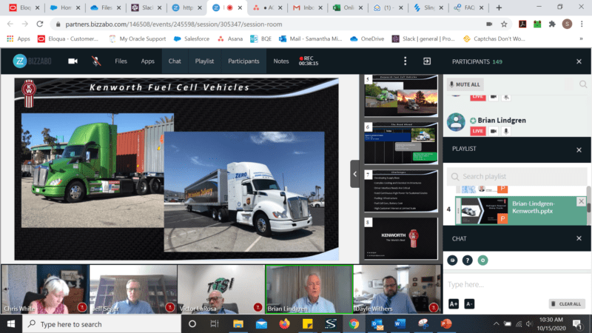Open Chrome extensions puzzle icon

552,24
